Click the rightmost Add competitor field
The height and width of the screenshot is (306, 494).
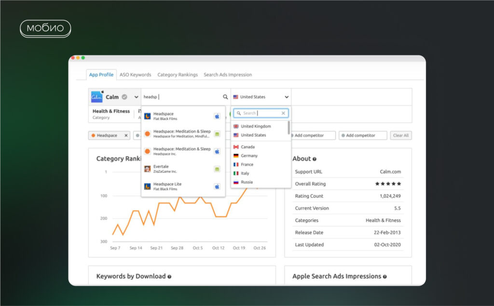coord(363,135)
